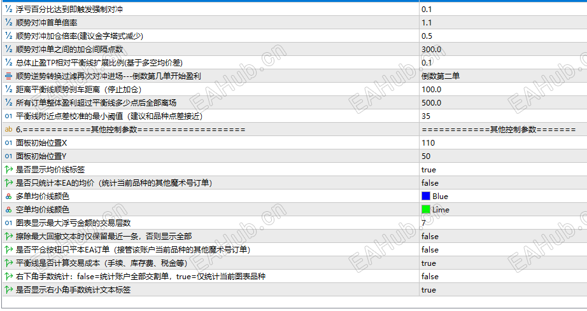This screenshot has width=587, height=311.
Task: Click the bool icon beside 是否显示右小角手数统计文本标签
Action: pyautogui.click(x=9, y=290)
